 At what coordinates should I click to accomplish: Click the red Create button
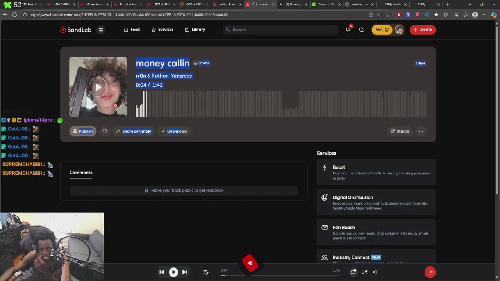point(423,30)
